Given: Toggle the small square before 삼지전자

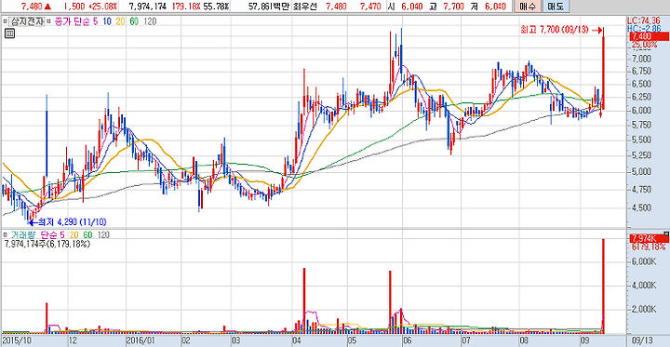Looking at the screenshot, I should 5,21.
